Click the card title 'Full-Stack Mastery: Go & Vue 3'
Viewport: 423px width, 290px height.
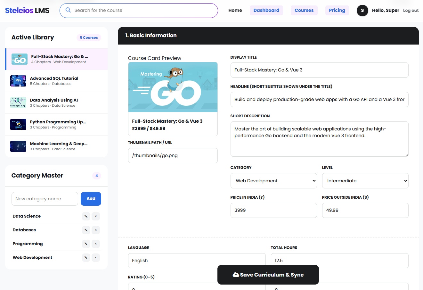(167, 121)
